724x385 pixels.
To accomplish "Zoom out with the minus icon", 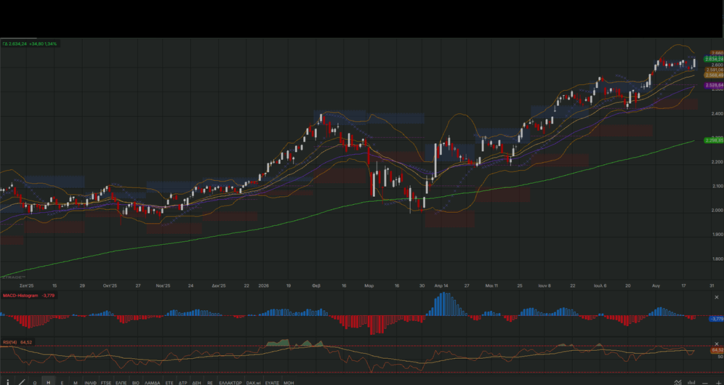I will coord(705,383).
